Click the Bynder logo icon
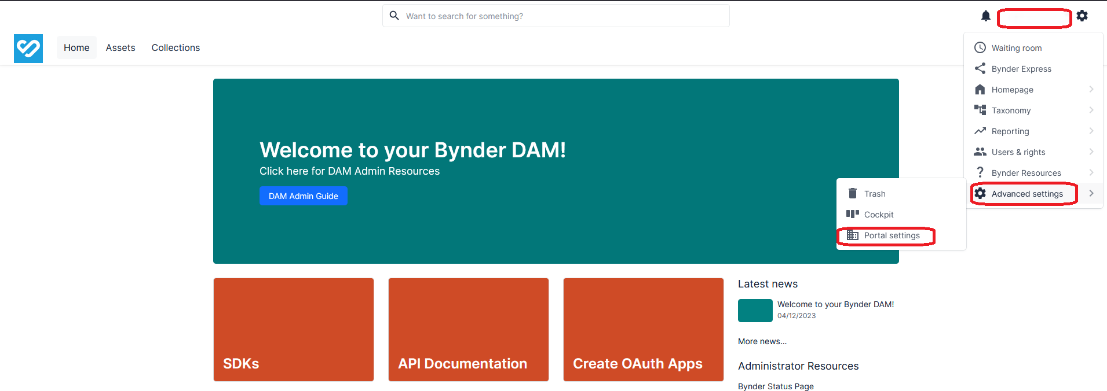 pos(28,48)
